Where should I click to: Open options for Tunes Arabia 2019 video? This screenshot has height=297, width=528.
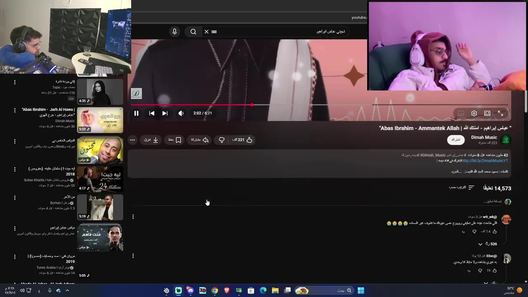point(15,257)
